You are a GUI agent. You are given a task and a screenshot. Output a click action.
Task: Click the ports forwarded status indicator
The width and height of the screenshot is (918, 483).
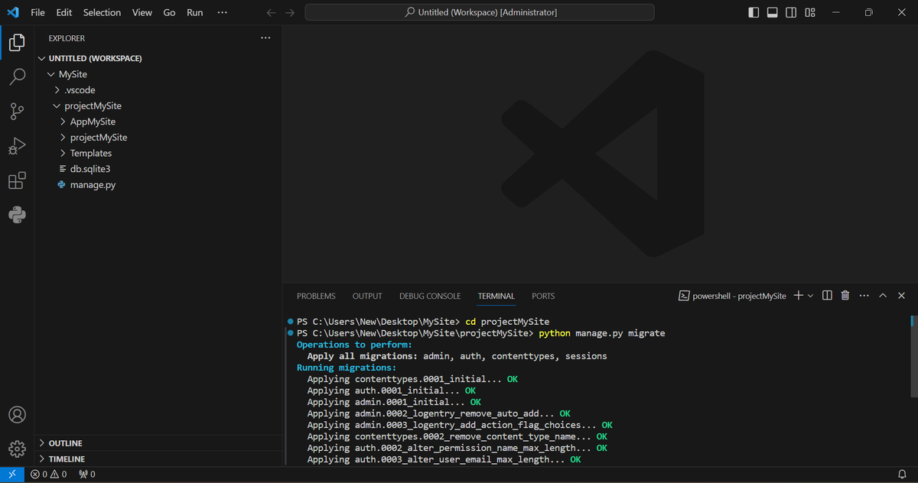point(87,475)
